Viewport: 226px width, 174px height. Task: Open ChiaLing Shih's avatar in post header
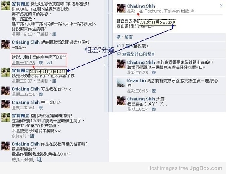[121, 8]
